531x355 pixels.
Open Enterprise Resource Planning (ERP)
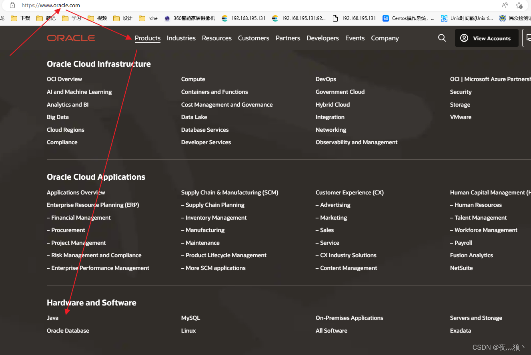[93, 205]
